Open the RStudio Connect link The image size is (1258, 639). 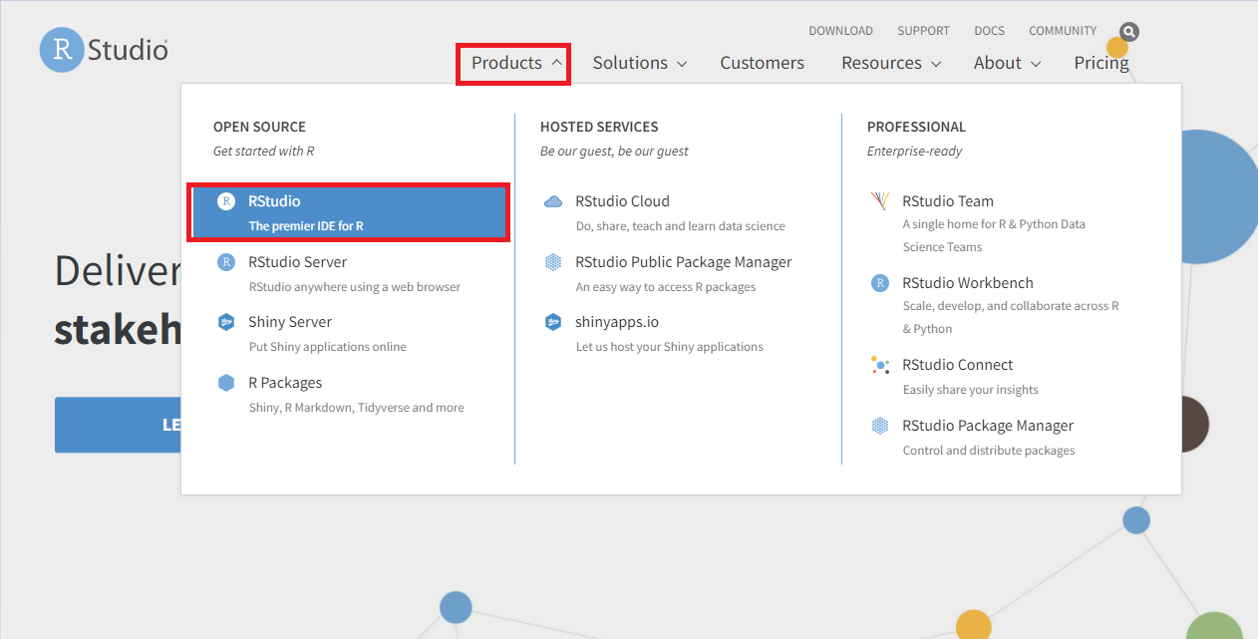point(958,365)
